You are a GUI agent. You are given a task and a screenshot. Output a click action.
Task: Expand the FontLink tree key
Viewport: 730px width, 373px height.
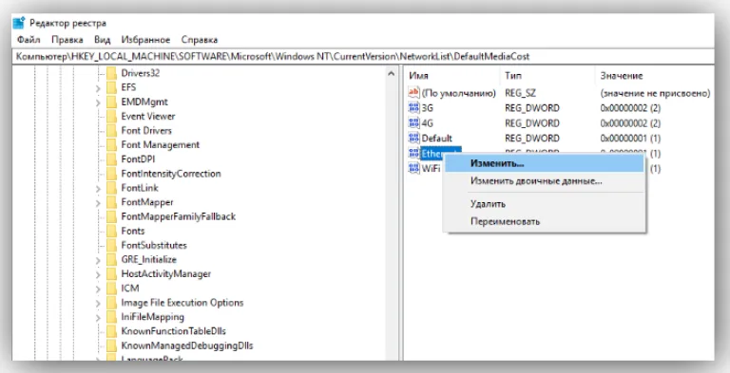tap(98, 188)
